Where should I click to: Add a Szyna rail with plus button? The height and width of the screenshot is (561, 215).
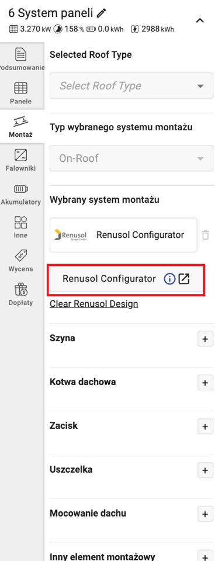(x=205, y=339)
